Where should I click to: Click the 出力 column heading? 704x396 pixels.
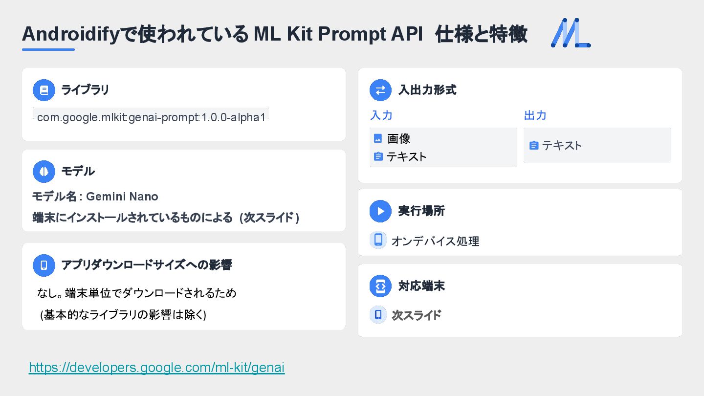coord(535,115)
